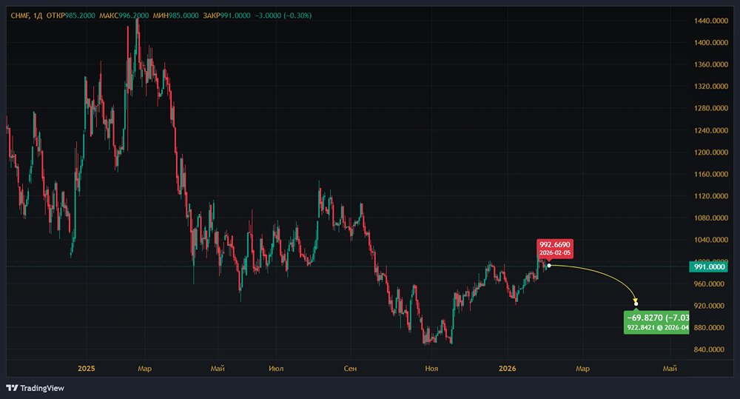Click 840.0000 on the price axis

[x=710, y=350]
